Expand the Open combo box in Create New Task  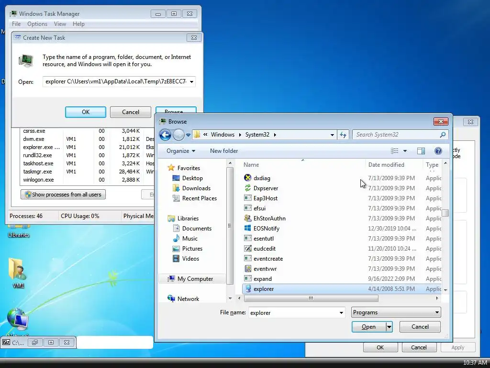tap(191, 81)
